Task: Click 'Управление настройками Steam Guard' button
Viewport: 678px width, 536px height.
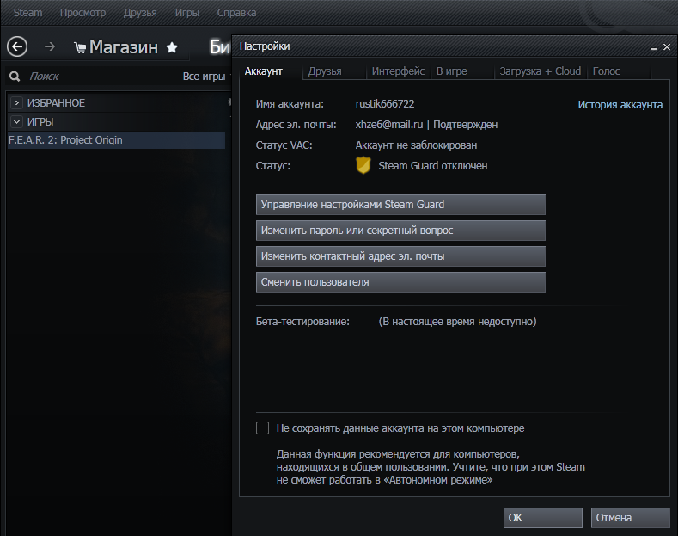Action: [x=400, y=205]
